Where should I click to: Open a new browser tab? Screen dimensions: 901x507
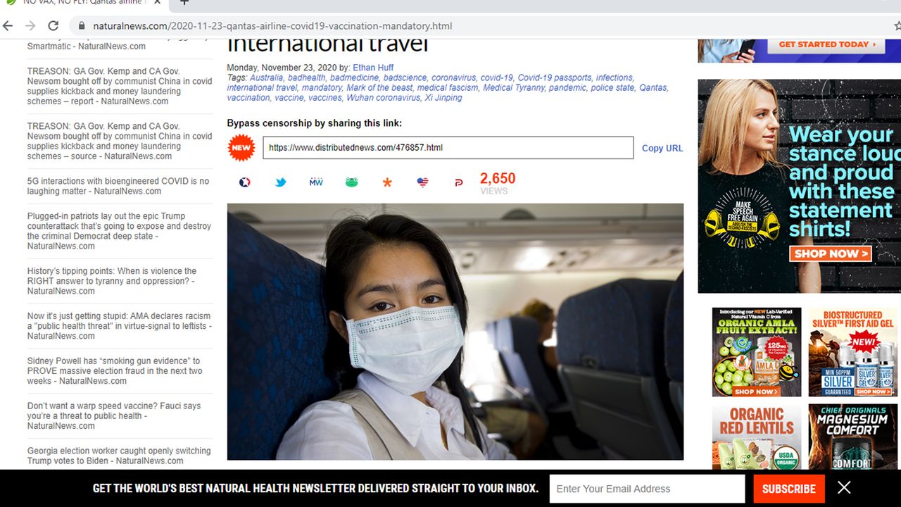184,3
